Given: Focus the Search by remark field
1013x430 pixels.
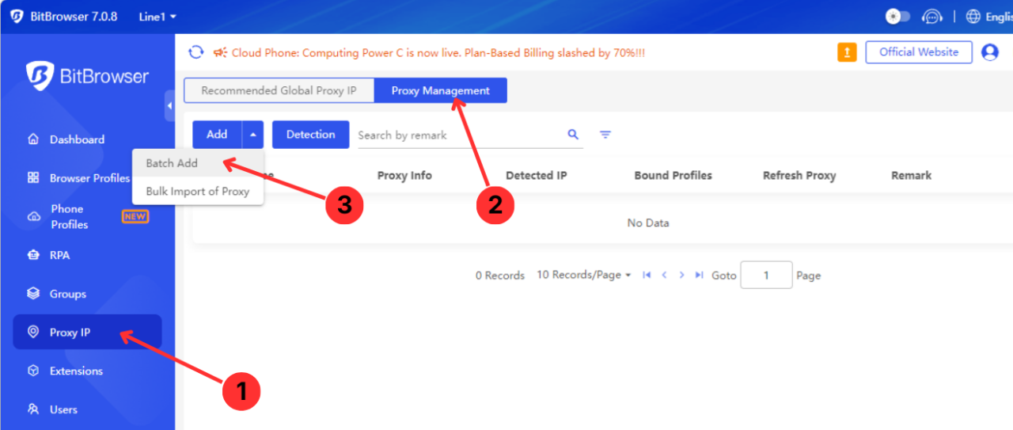Looking at the screenshot, I should [x=461, y=135].
